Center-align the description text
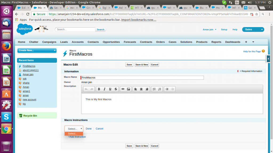Viewport: 273px width, 153px height. pyautogui.click(x=141, y=89)
